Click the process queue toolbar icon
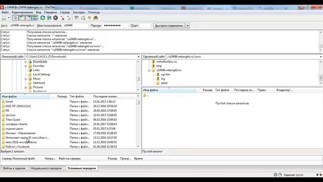323x182 pixels. point(49,18)
